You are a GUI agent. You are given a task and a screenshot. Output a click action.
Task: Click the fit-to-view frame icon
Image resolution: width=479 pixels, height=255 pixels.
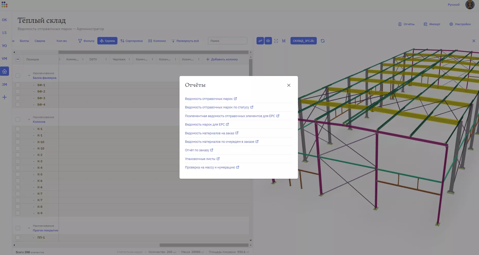[x=276, y=41]
